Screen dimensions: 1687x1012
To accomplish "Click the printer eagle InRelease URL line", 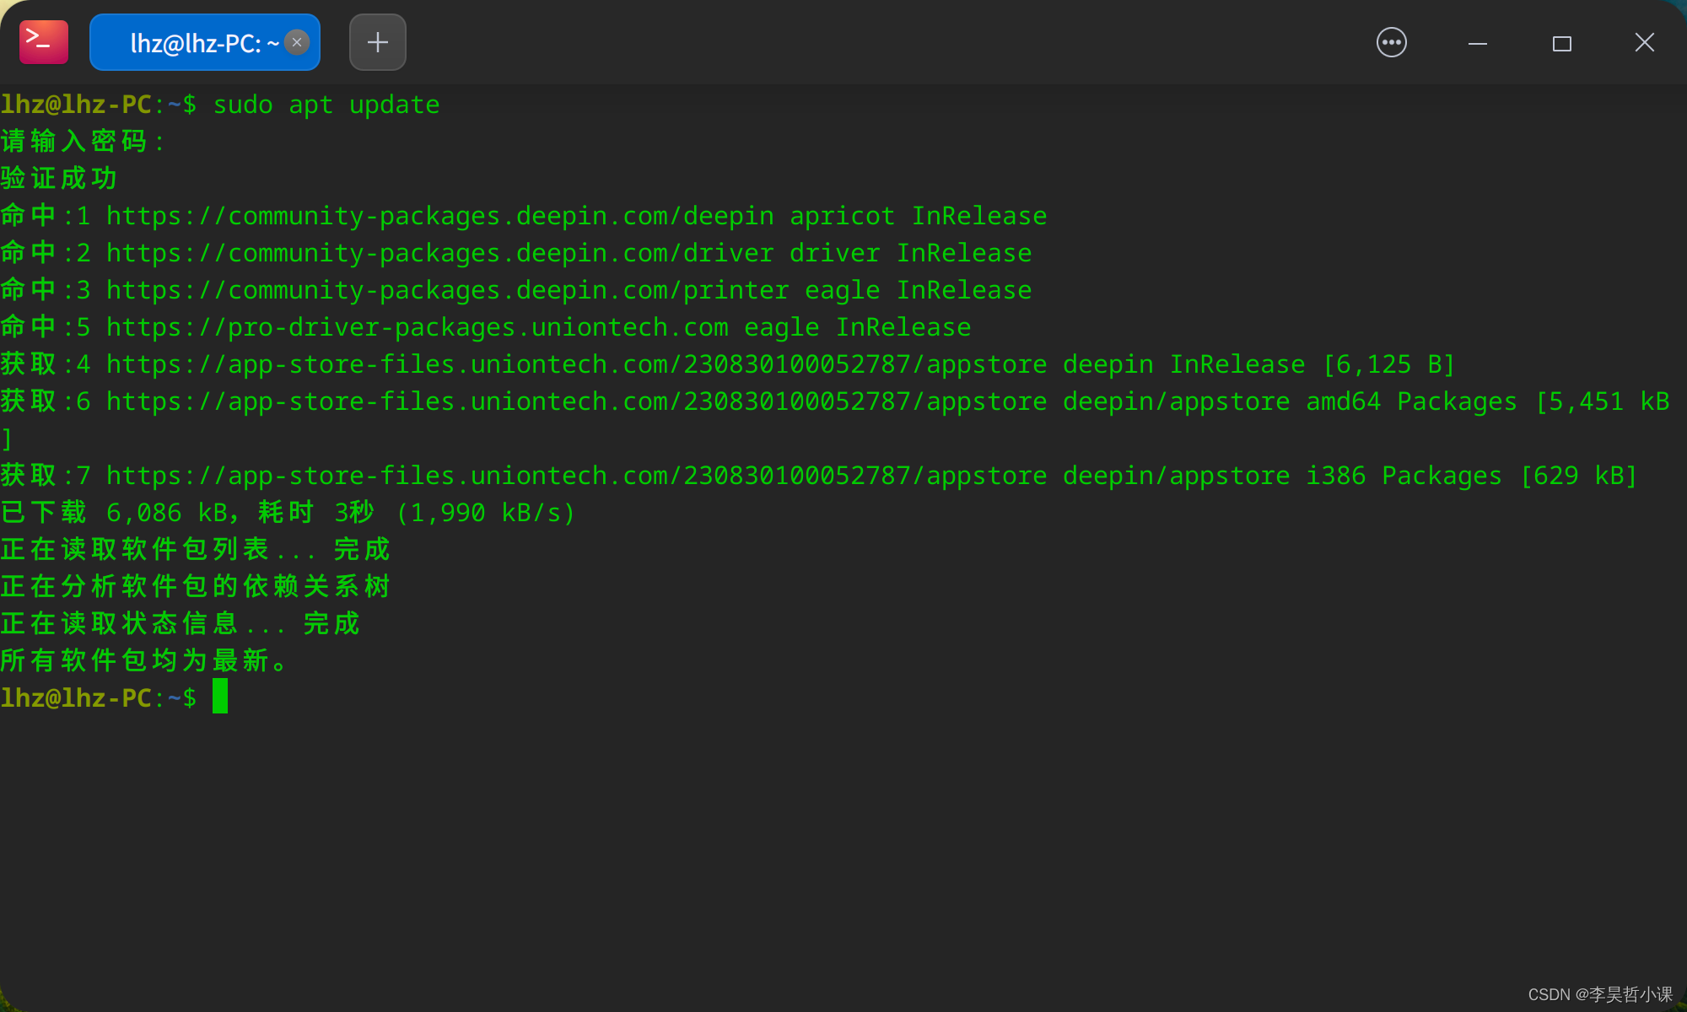I will [516, 290].
